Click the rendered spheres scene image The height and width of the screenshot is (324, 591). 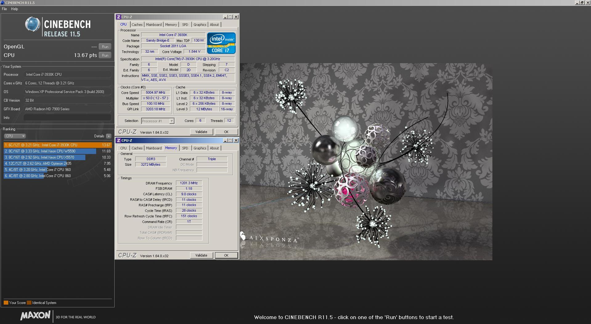pyautogui.click(x=366, y=162)
